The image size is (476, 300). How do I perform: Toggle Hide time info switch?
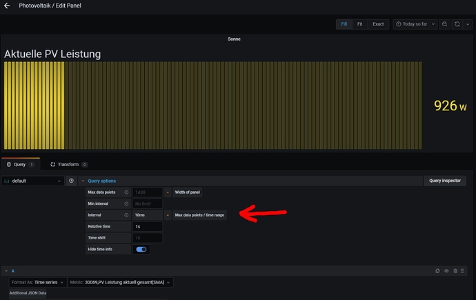click(x=141, y=250)
